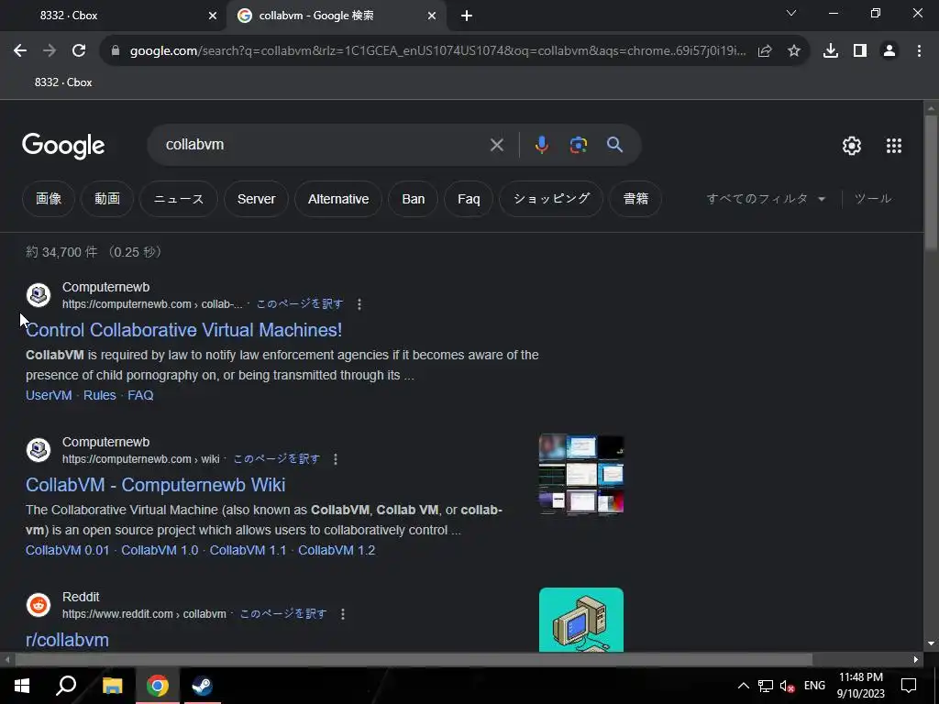This screenshot has width=939, height=704.
Task: Filter results by 動画
Action: (x=107, y=199)
